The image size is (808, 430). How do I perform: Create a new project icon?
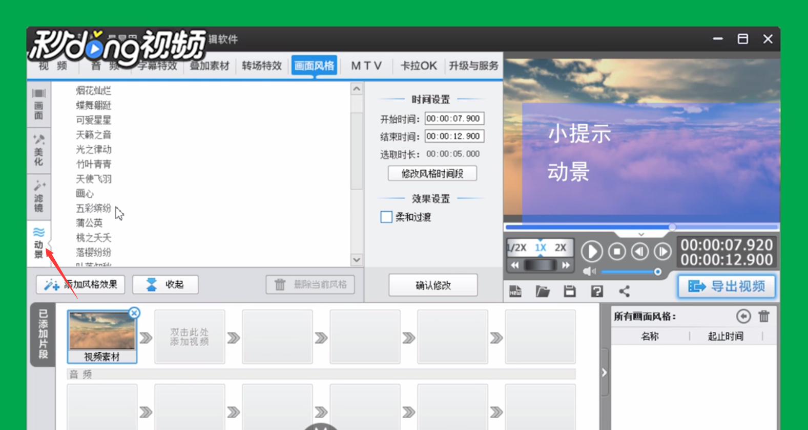[x=515, y=291]
